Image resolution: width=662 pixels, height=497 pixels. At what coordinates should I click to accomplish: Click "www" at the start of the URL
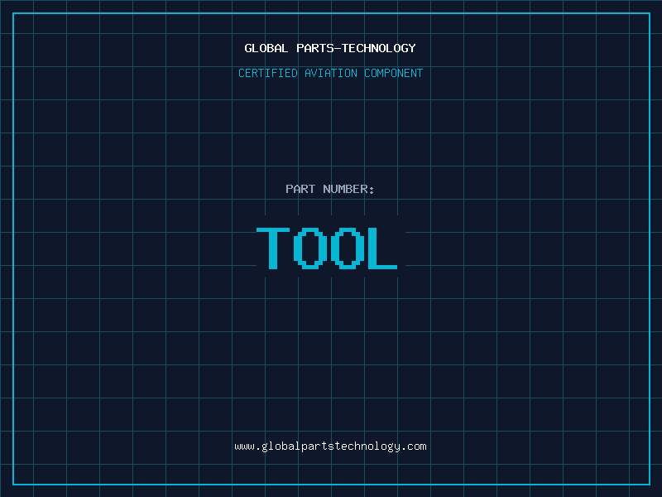tap(244, 446)
